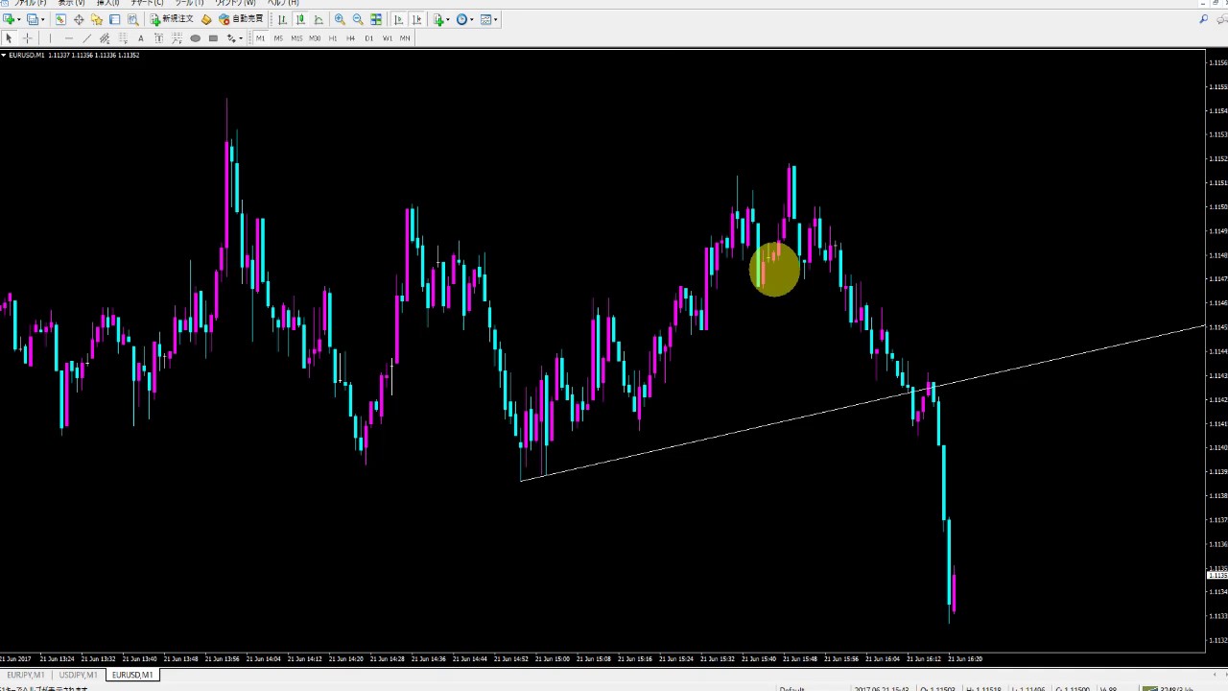Screen dimensions: 1228x691
Task: Select the ellipse drawing tool
Action: pos(196,38)
